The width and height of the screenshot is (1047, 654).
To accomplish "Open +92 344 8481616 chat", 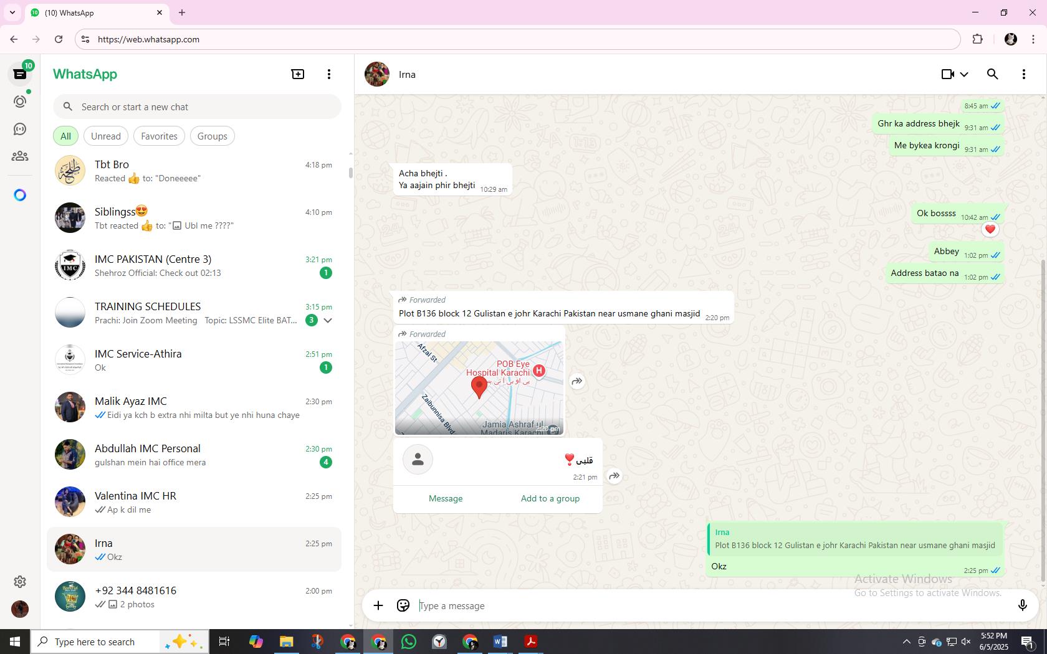I will 194,597.
